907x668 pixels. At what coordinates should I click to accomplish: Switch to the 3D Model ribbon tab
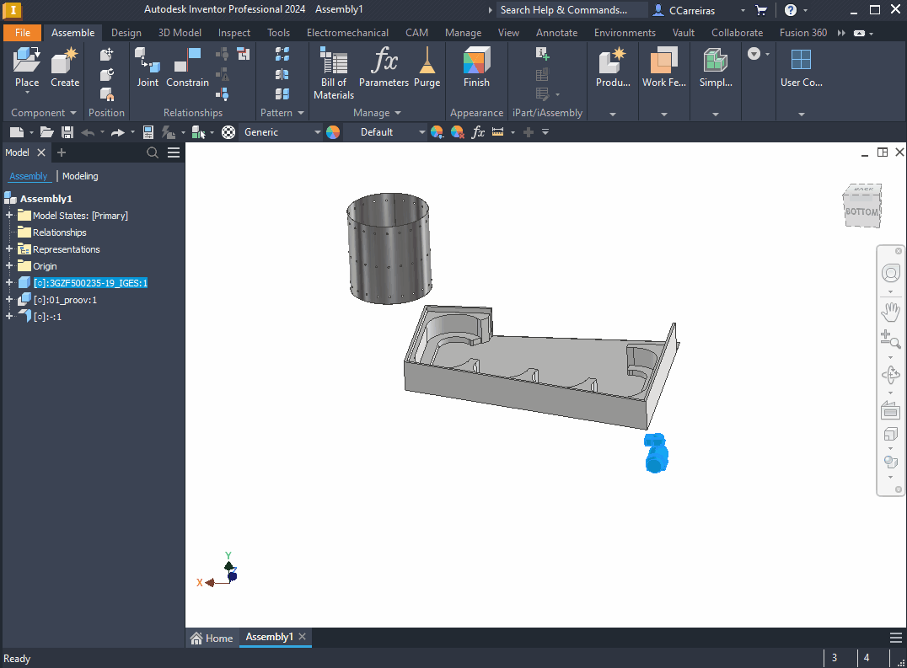pyautogui.click(x=180, y=33)
